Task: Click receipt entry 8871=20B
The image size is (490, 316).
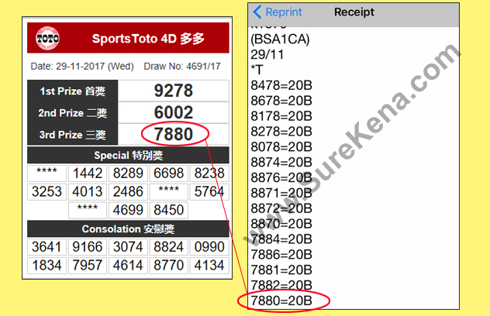Action: 281,193
